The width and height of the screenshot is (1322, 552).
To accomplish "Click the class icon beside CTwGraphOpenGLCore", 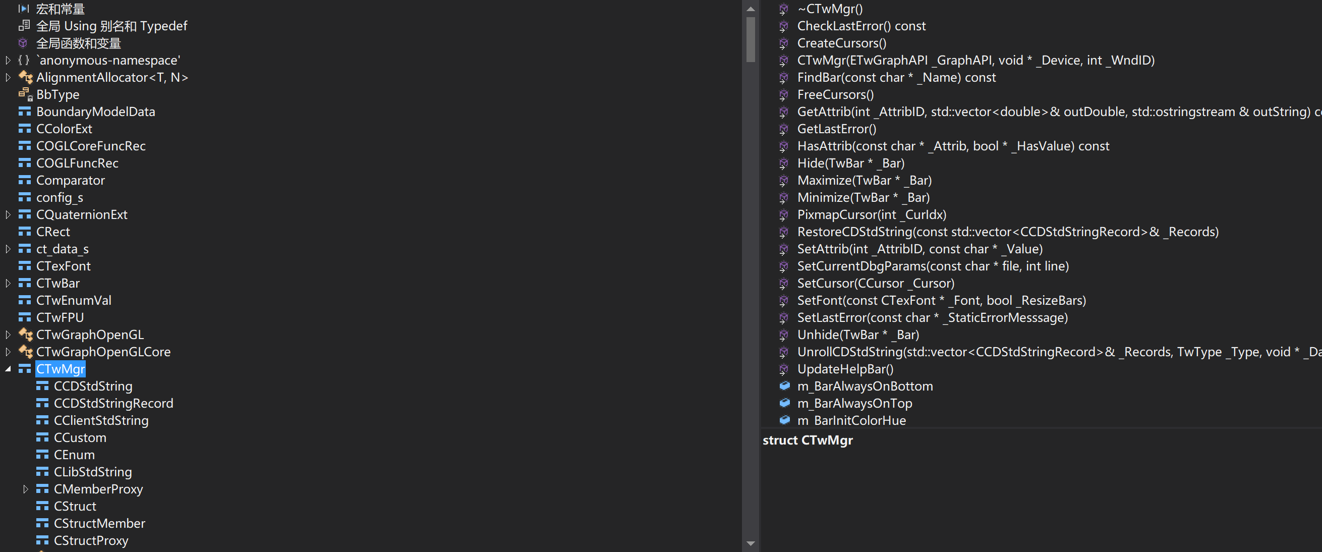I will [x=25, y=352].
